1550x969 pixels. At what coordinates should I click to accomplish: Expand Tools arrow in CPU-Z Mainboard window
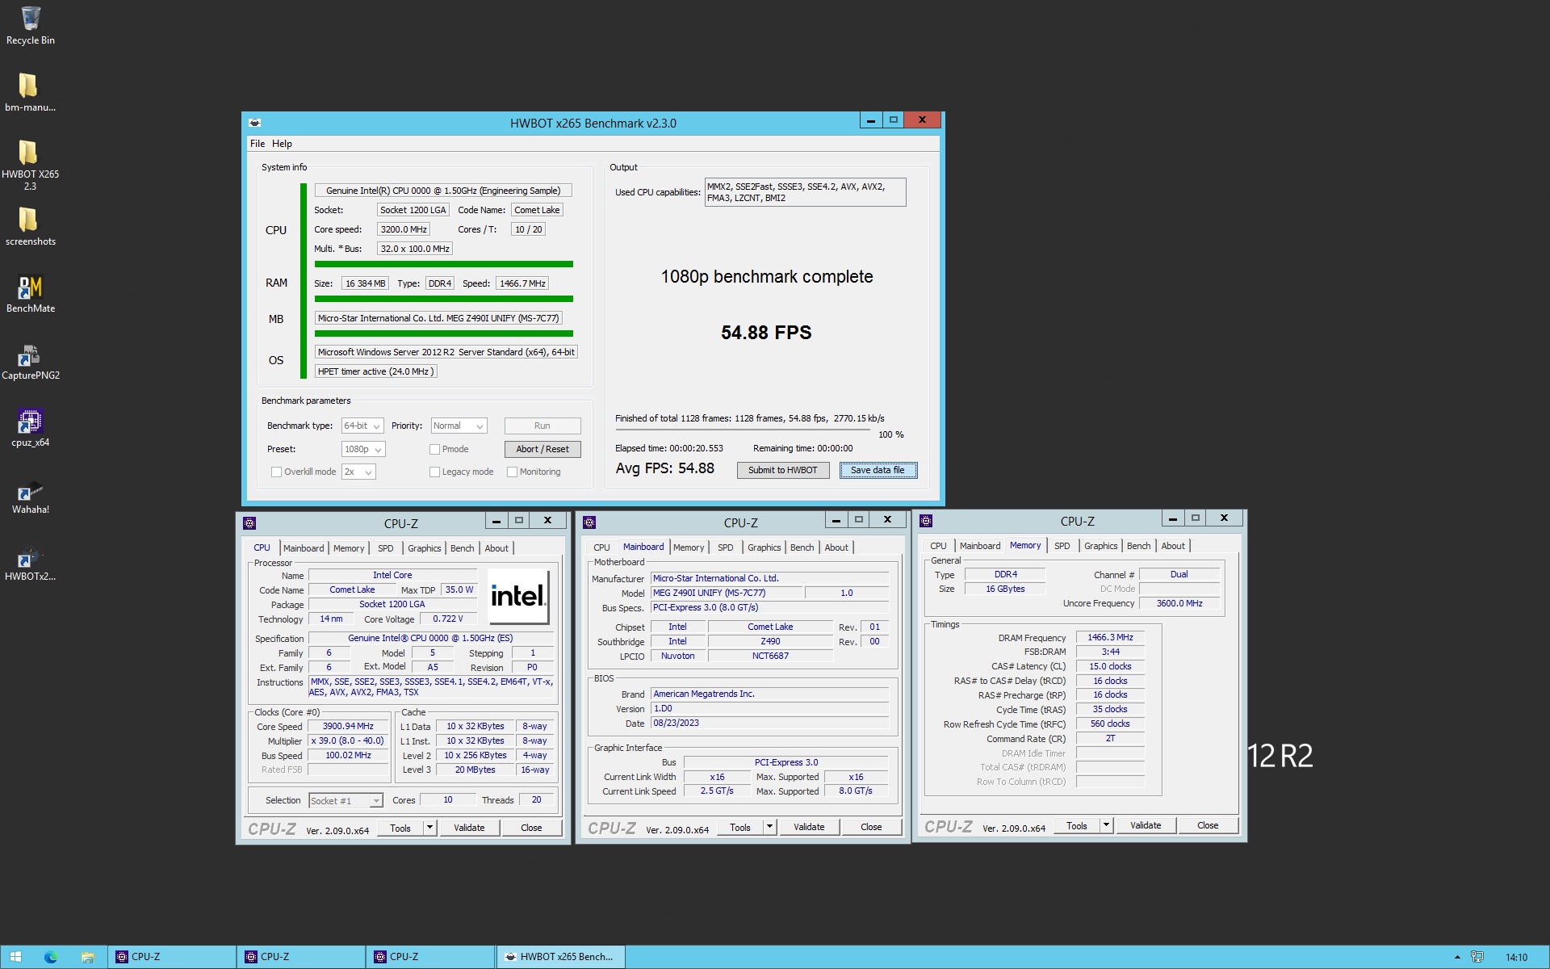769,827
